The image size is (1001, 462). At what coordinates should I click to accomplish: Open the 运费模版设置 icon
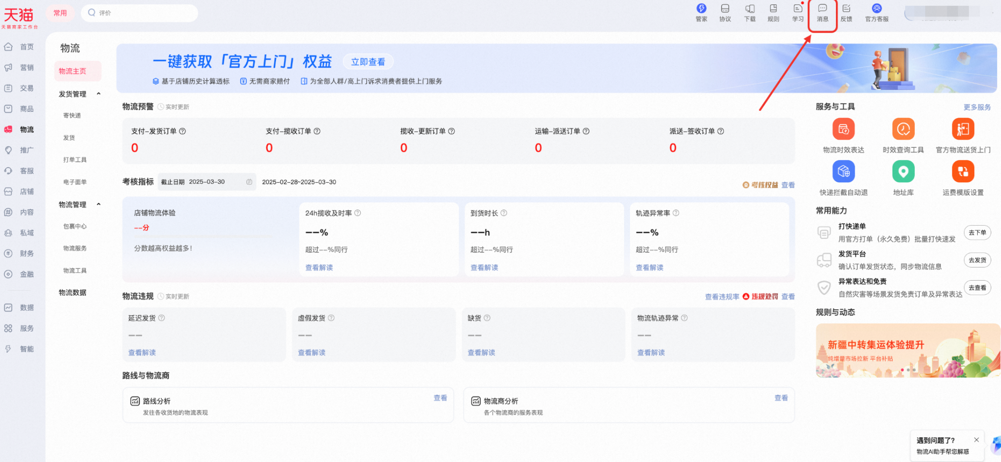coord(963,171)
